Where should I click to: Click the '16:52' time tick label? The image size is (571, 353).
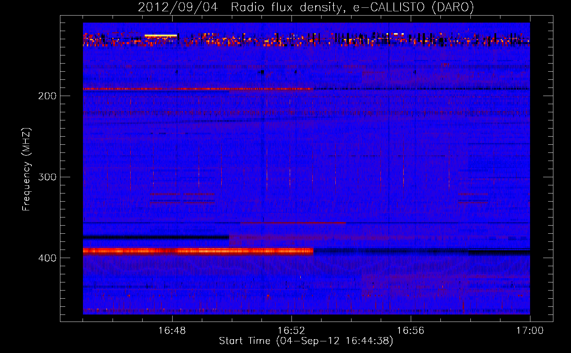point(291,331)
